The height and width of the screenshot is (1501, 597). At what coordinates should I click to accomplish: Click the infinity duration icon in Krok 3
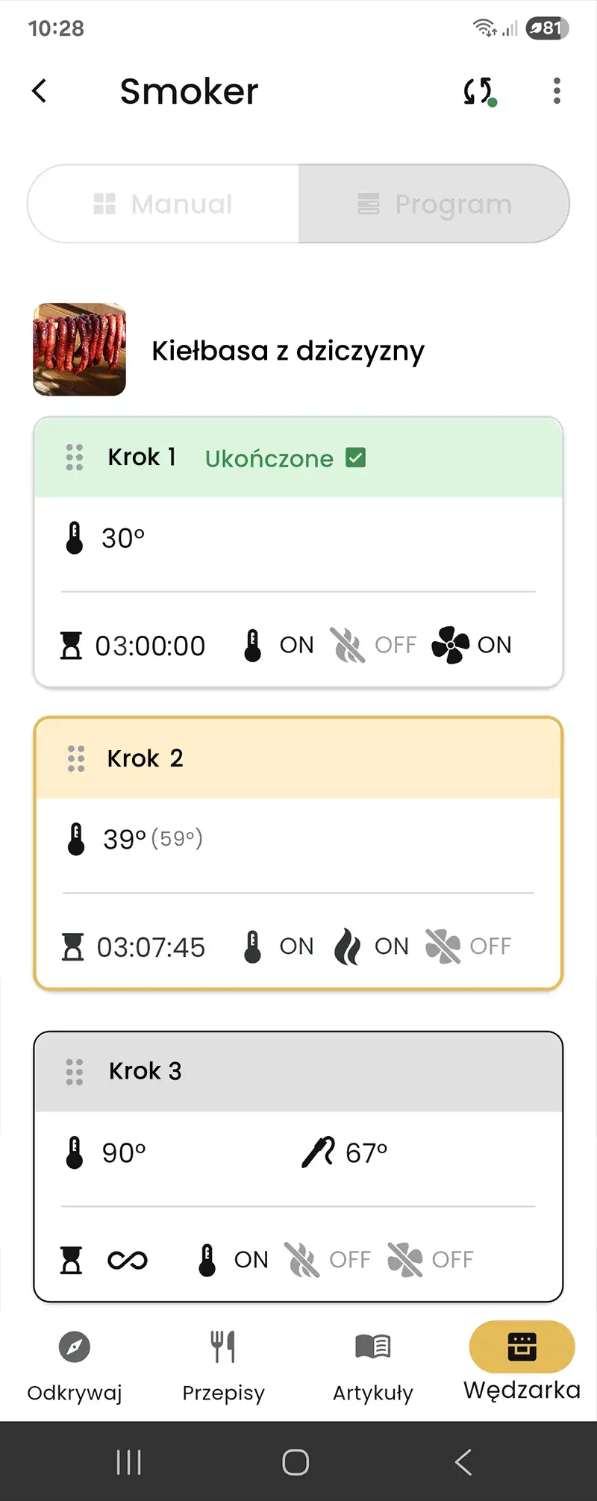pos(128,1259)
